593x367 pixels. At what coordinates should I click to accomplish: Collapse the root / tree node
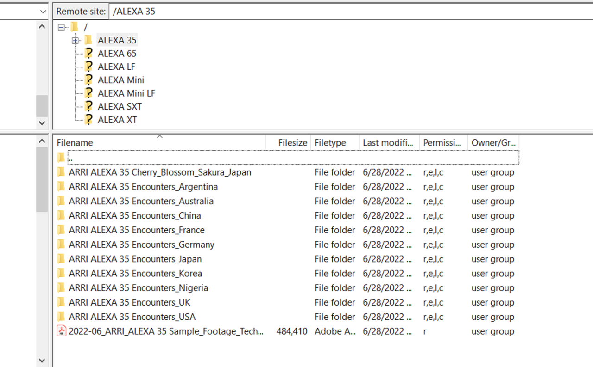pos(61,27)
